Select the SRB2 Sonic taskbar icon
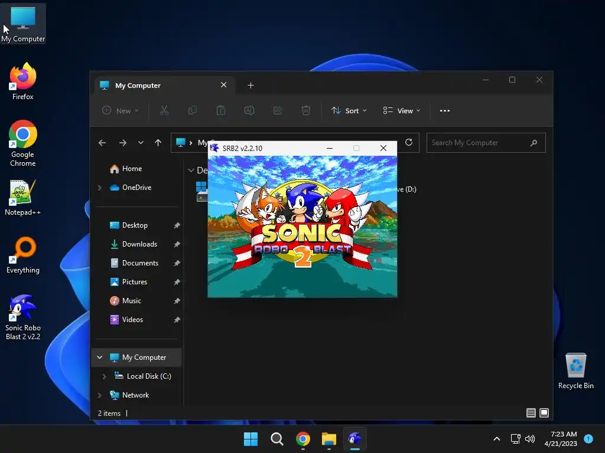This screenshot has width=605, height=453. (x=355, y=439)
